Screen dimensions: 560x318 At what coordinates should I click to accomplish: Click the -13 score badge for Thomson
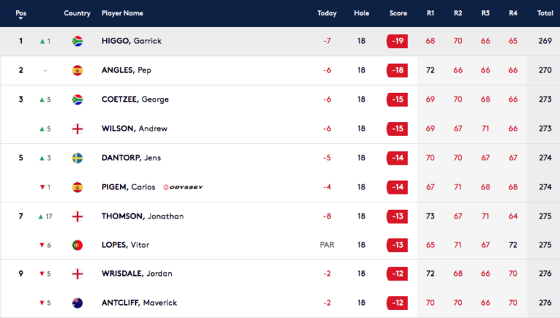coord(397,216)
